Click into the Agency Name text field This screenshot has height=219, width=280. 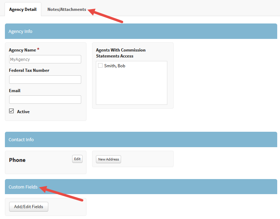45,59
